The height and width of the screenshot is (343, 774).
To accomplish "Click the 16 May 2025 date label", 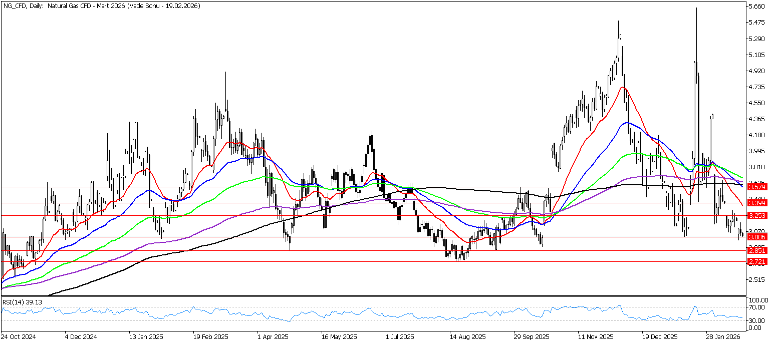I will tap(339, 337).
